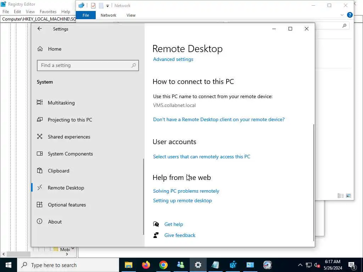Switch to Registry Editor via taskbar icon
Viewport: 363px width, 272px height.
click(233, 265)
